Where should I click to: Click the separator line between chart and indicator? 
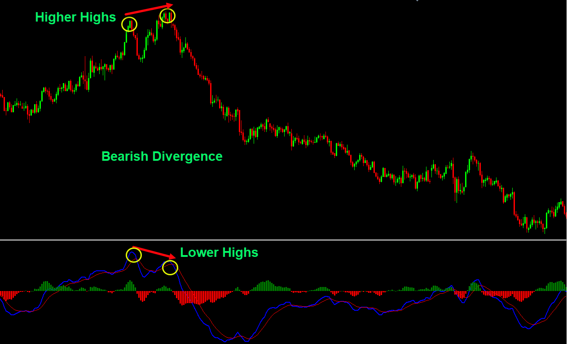tap(283, 240)
